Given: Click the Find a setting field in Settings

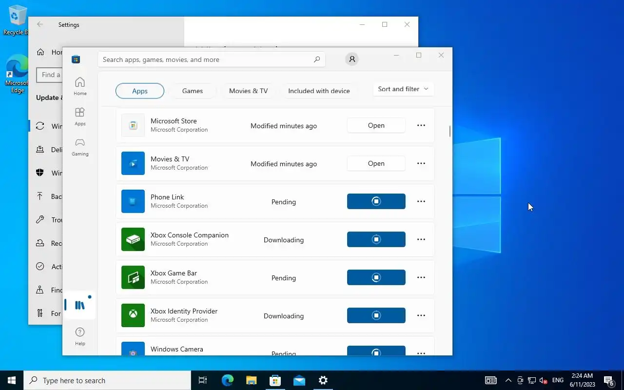Looking at the screenshot, I should pyautogui.click(x=50, y=75).
